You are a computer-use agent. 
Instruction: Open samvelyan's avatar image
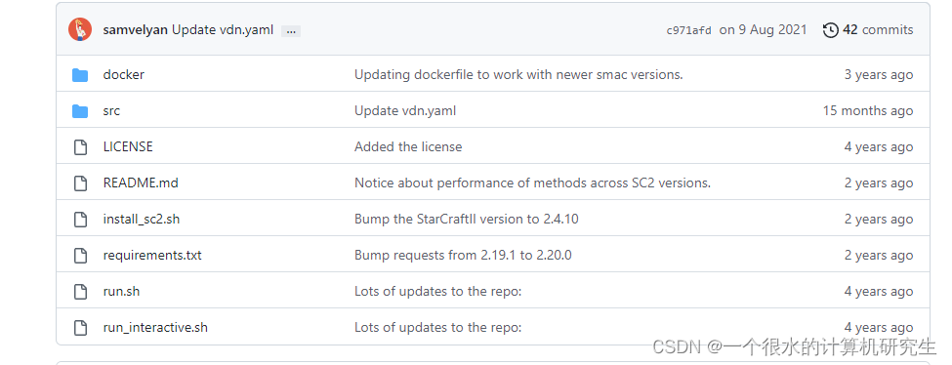coord(80,29)
